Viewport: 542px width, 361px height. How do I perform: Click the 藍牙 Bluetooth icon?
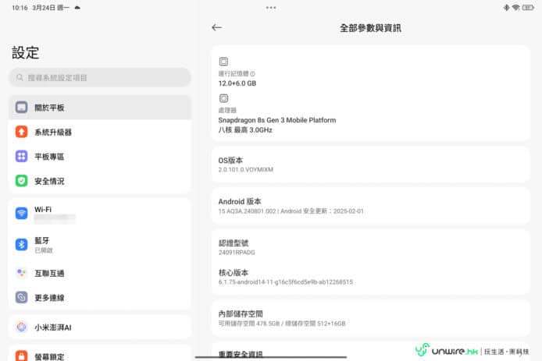22,245
